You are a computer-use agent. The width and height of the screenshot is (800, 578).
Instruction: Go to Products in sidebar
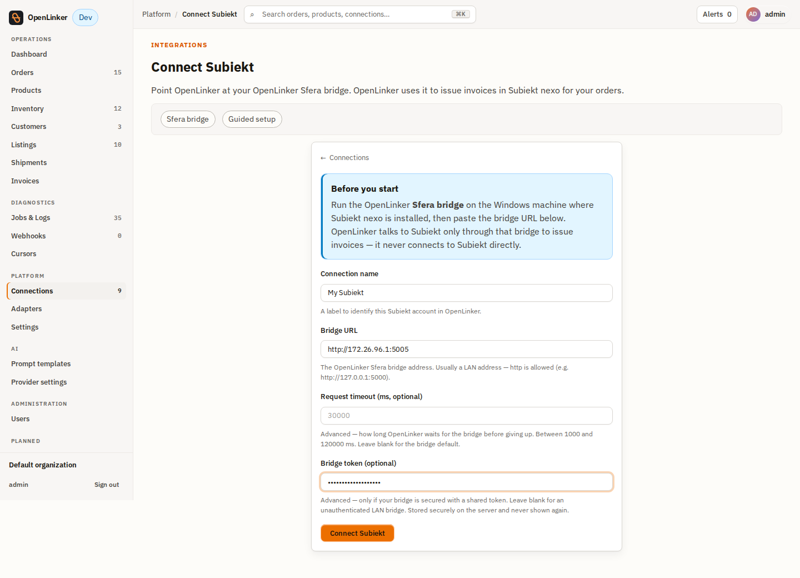66,91
